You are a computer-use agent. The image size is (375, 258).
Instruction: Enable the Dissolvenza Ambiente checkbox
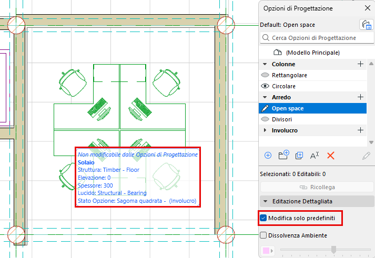point(263,235)
